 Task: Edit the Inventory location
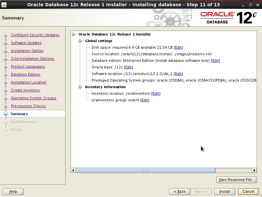[156, 94]
